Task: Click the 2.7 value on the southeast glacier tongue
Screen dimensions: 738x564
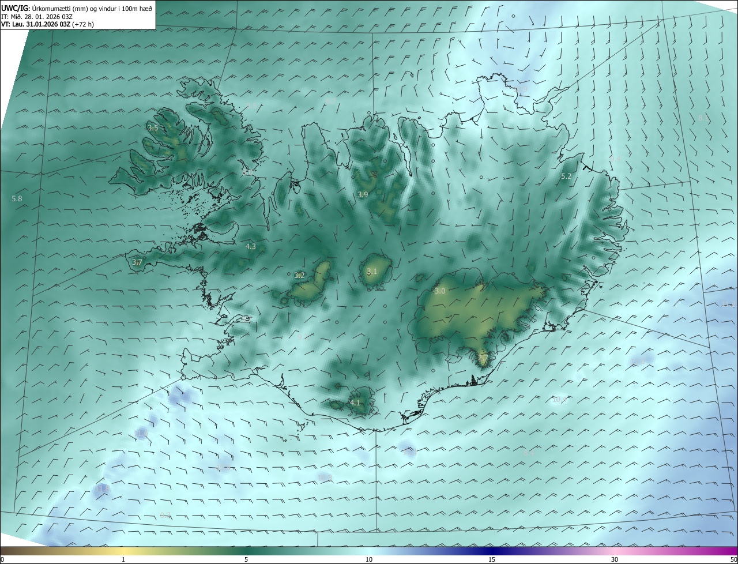Action: coord(483,358)
